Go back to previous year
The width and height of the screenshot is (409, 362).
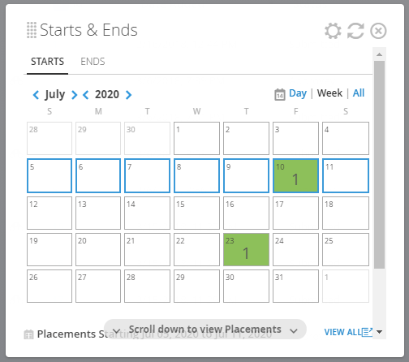pyautogui.click(x=86, y=95)
